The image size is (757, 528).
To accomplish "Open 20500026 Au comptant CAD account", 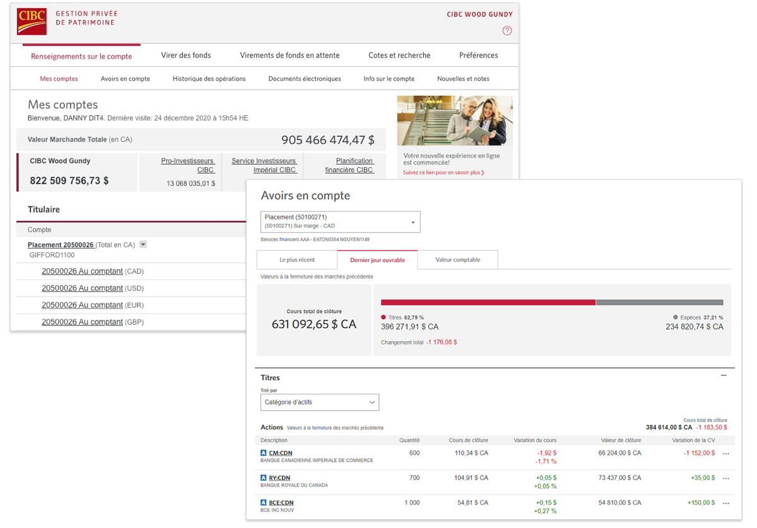I will click(x=82, y=271).
